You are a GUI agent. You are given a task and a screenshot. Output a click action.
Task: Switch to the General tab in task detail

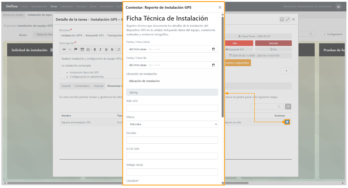click(x=66, y=86)
